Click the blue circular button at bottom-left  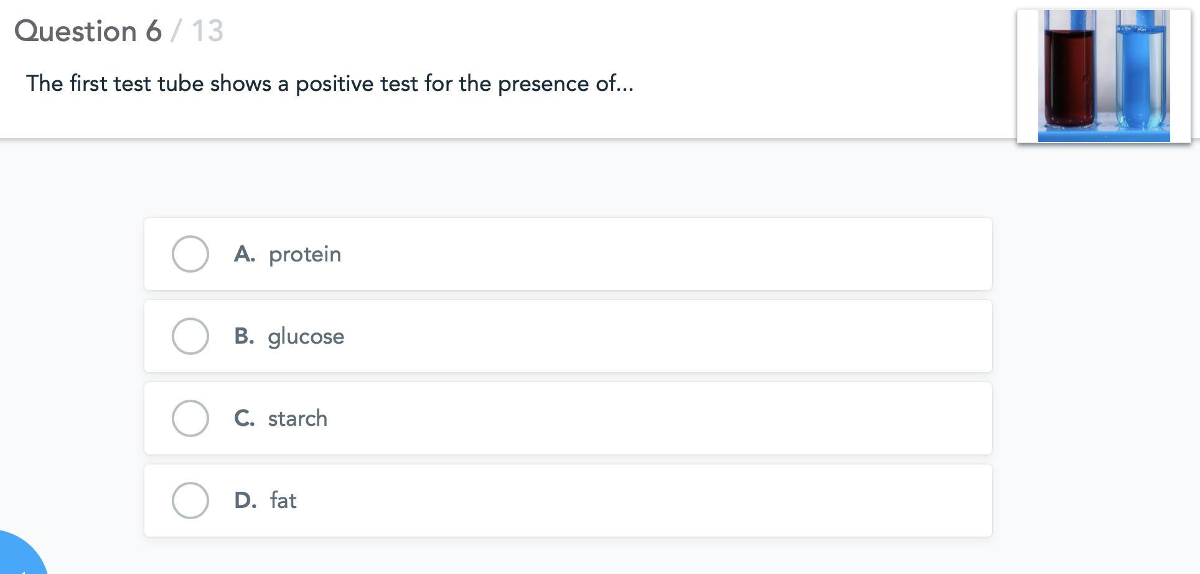pyautogui.click(x=19, y=558)
